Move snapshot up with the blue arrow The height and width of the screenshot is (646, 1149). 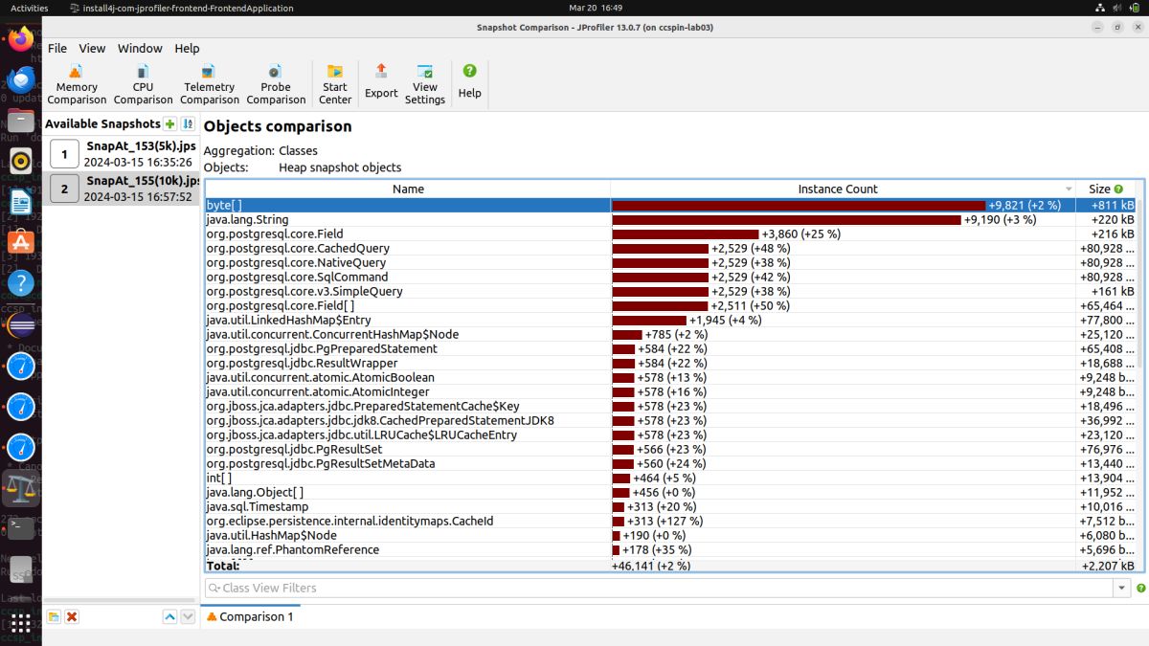click(x=169, y=617)
